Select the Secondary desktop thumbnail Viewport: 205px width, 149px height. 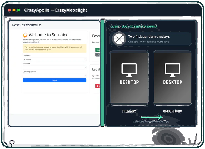172,78
